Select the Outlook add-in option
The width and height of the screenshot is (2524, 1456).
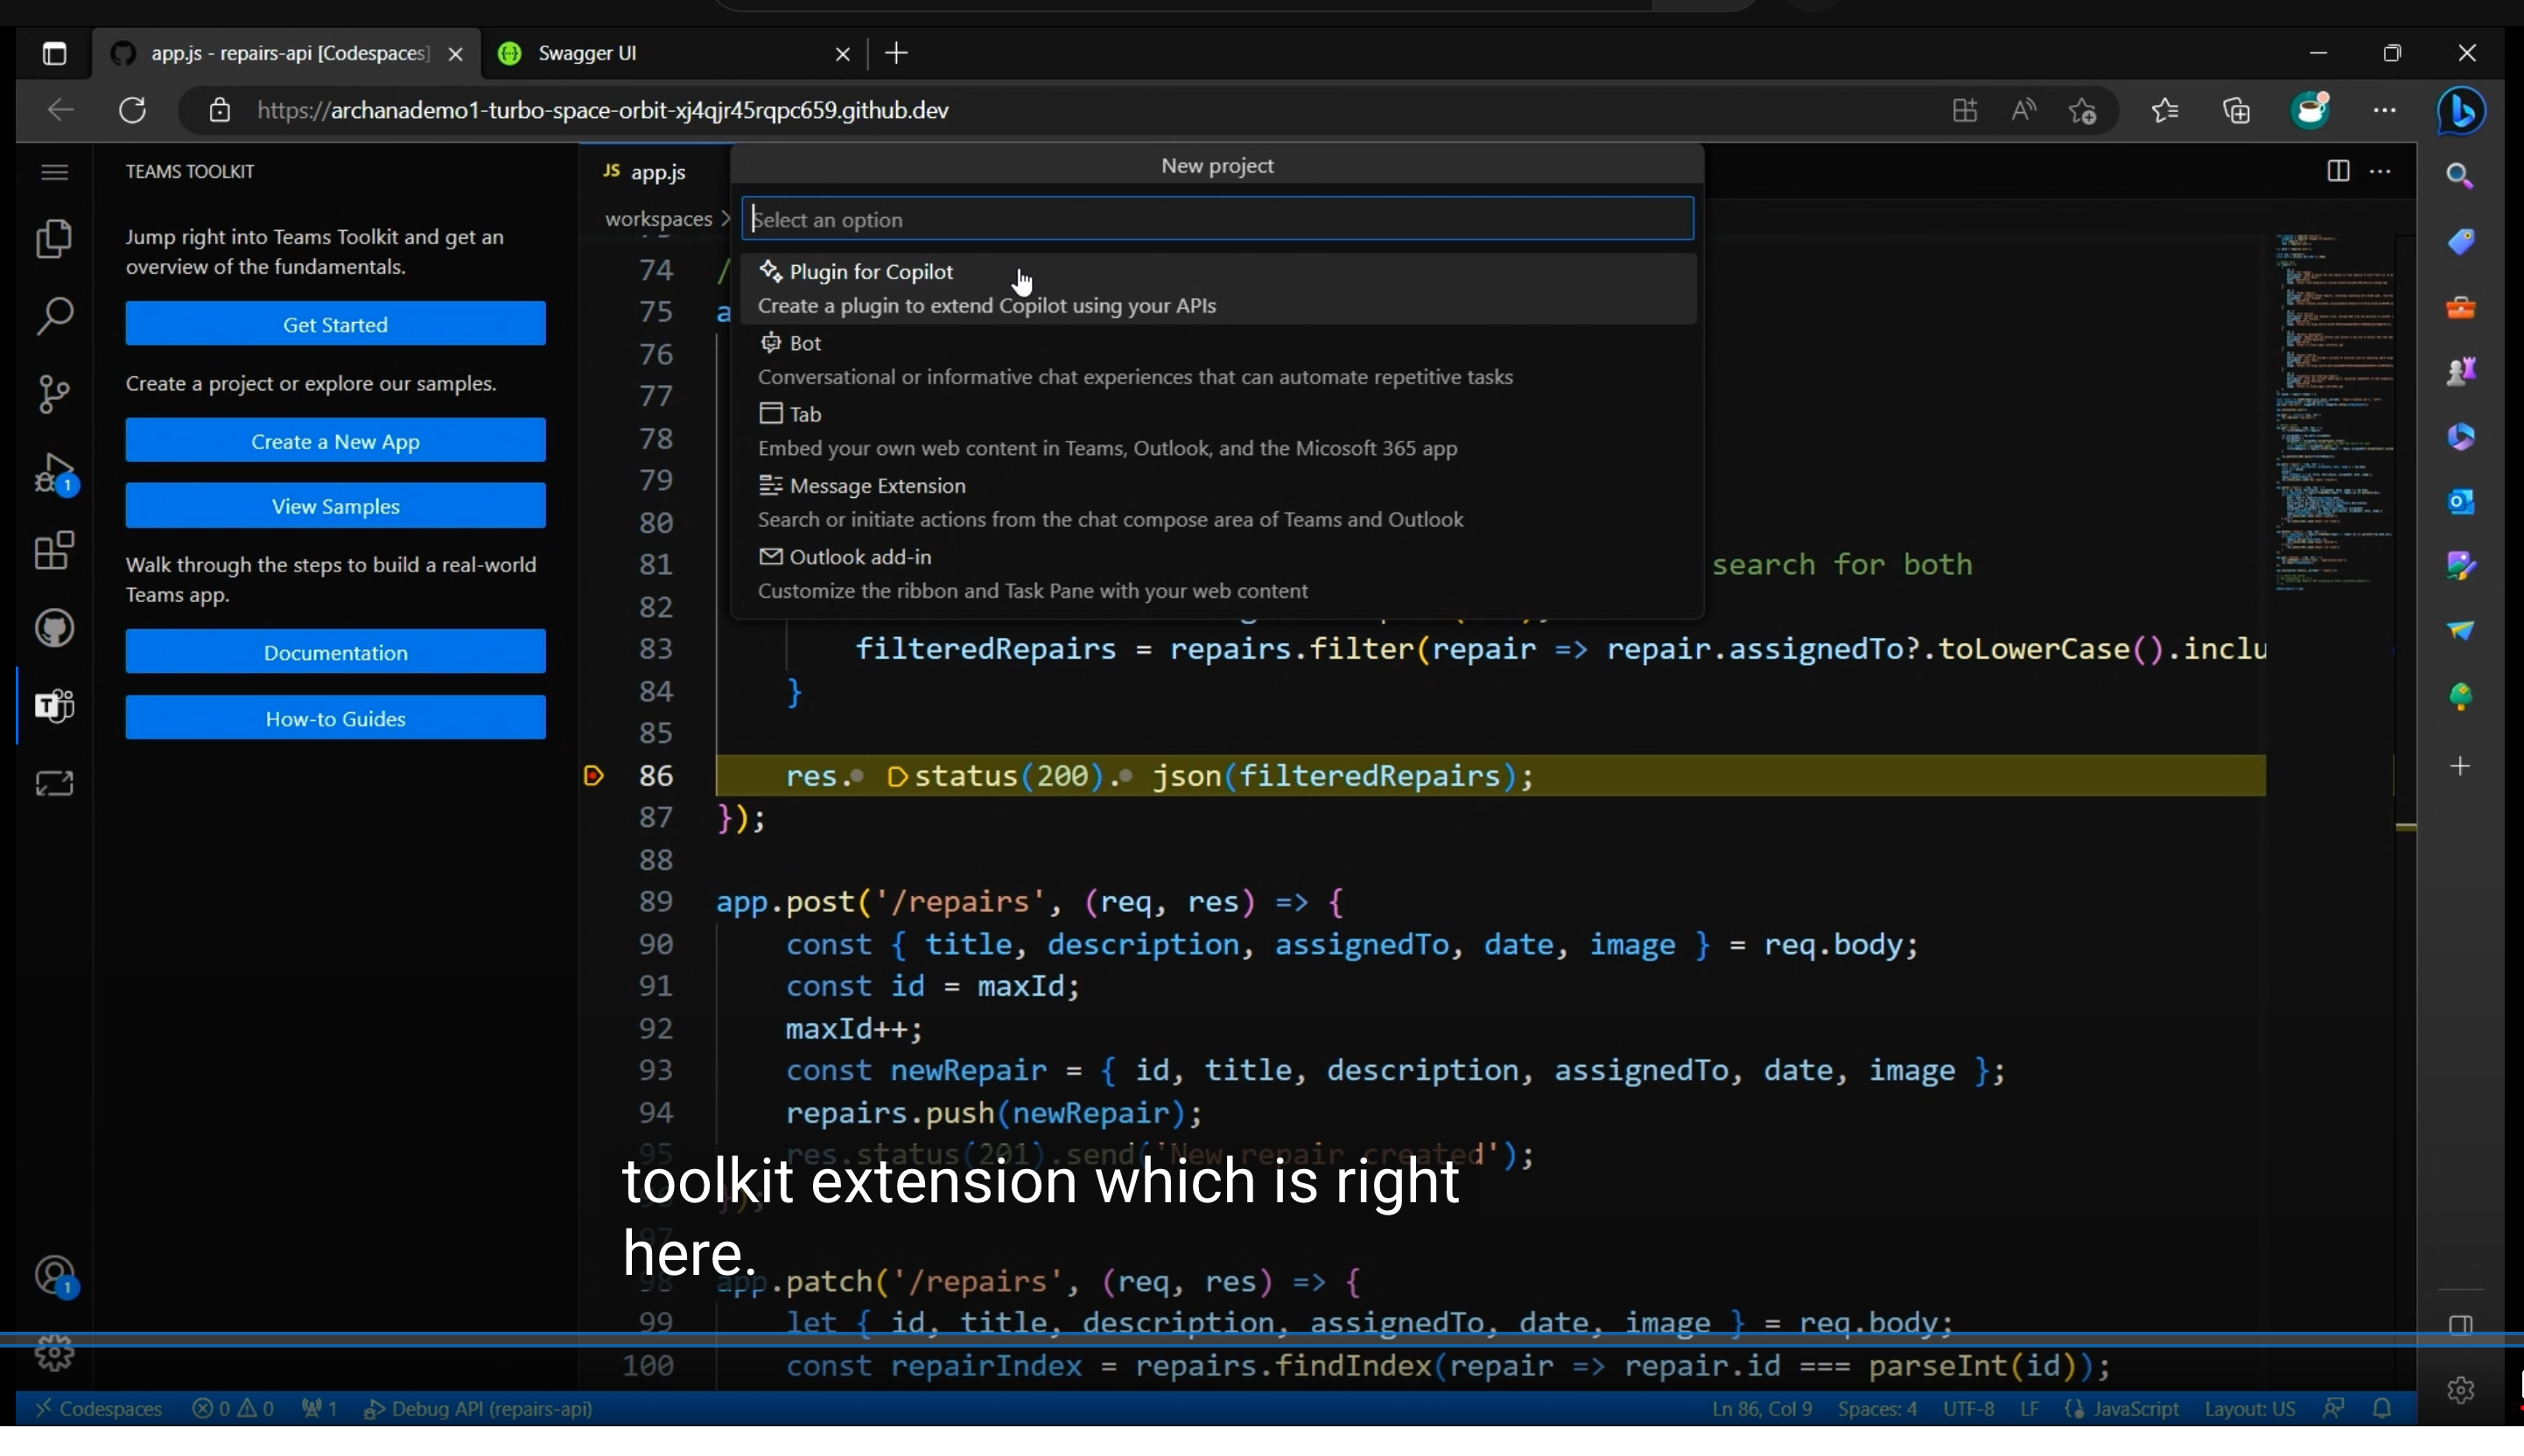coord(1218,574)
